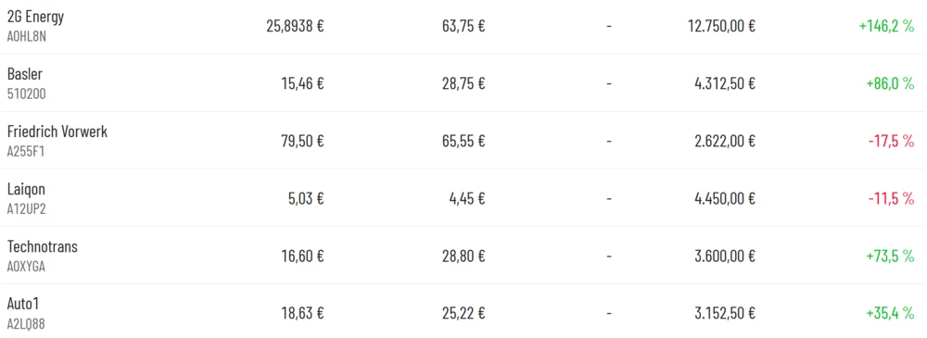Click Basler's current price 28,75 €
The image size is (927, 338).
click(x=463, y=83)
